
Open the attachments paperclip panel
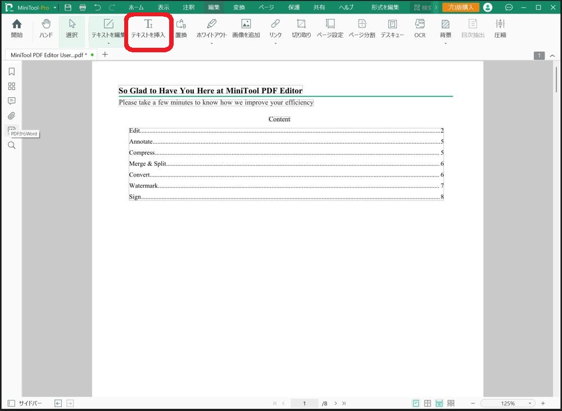click(x=11, y=116)
